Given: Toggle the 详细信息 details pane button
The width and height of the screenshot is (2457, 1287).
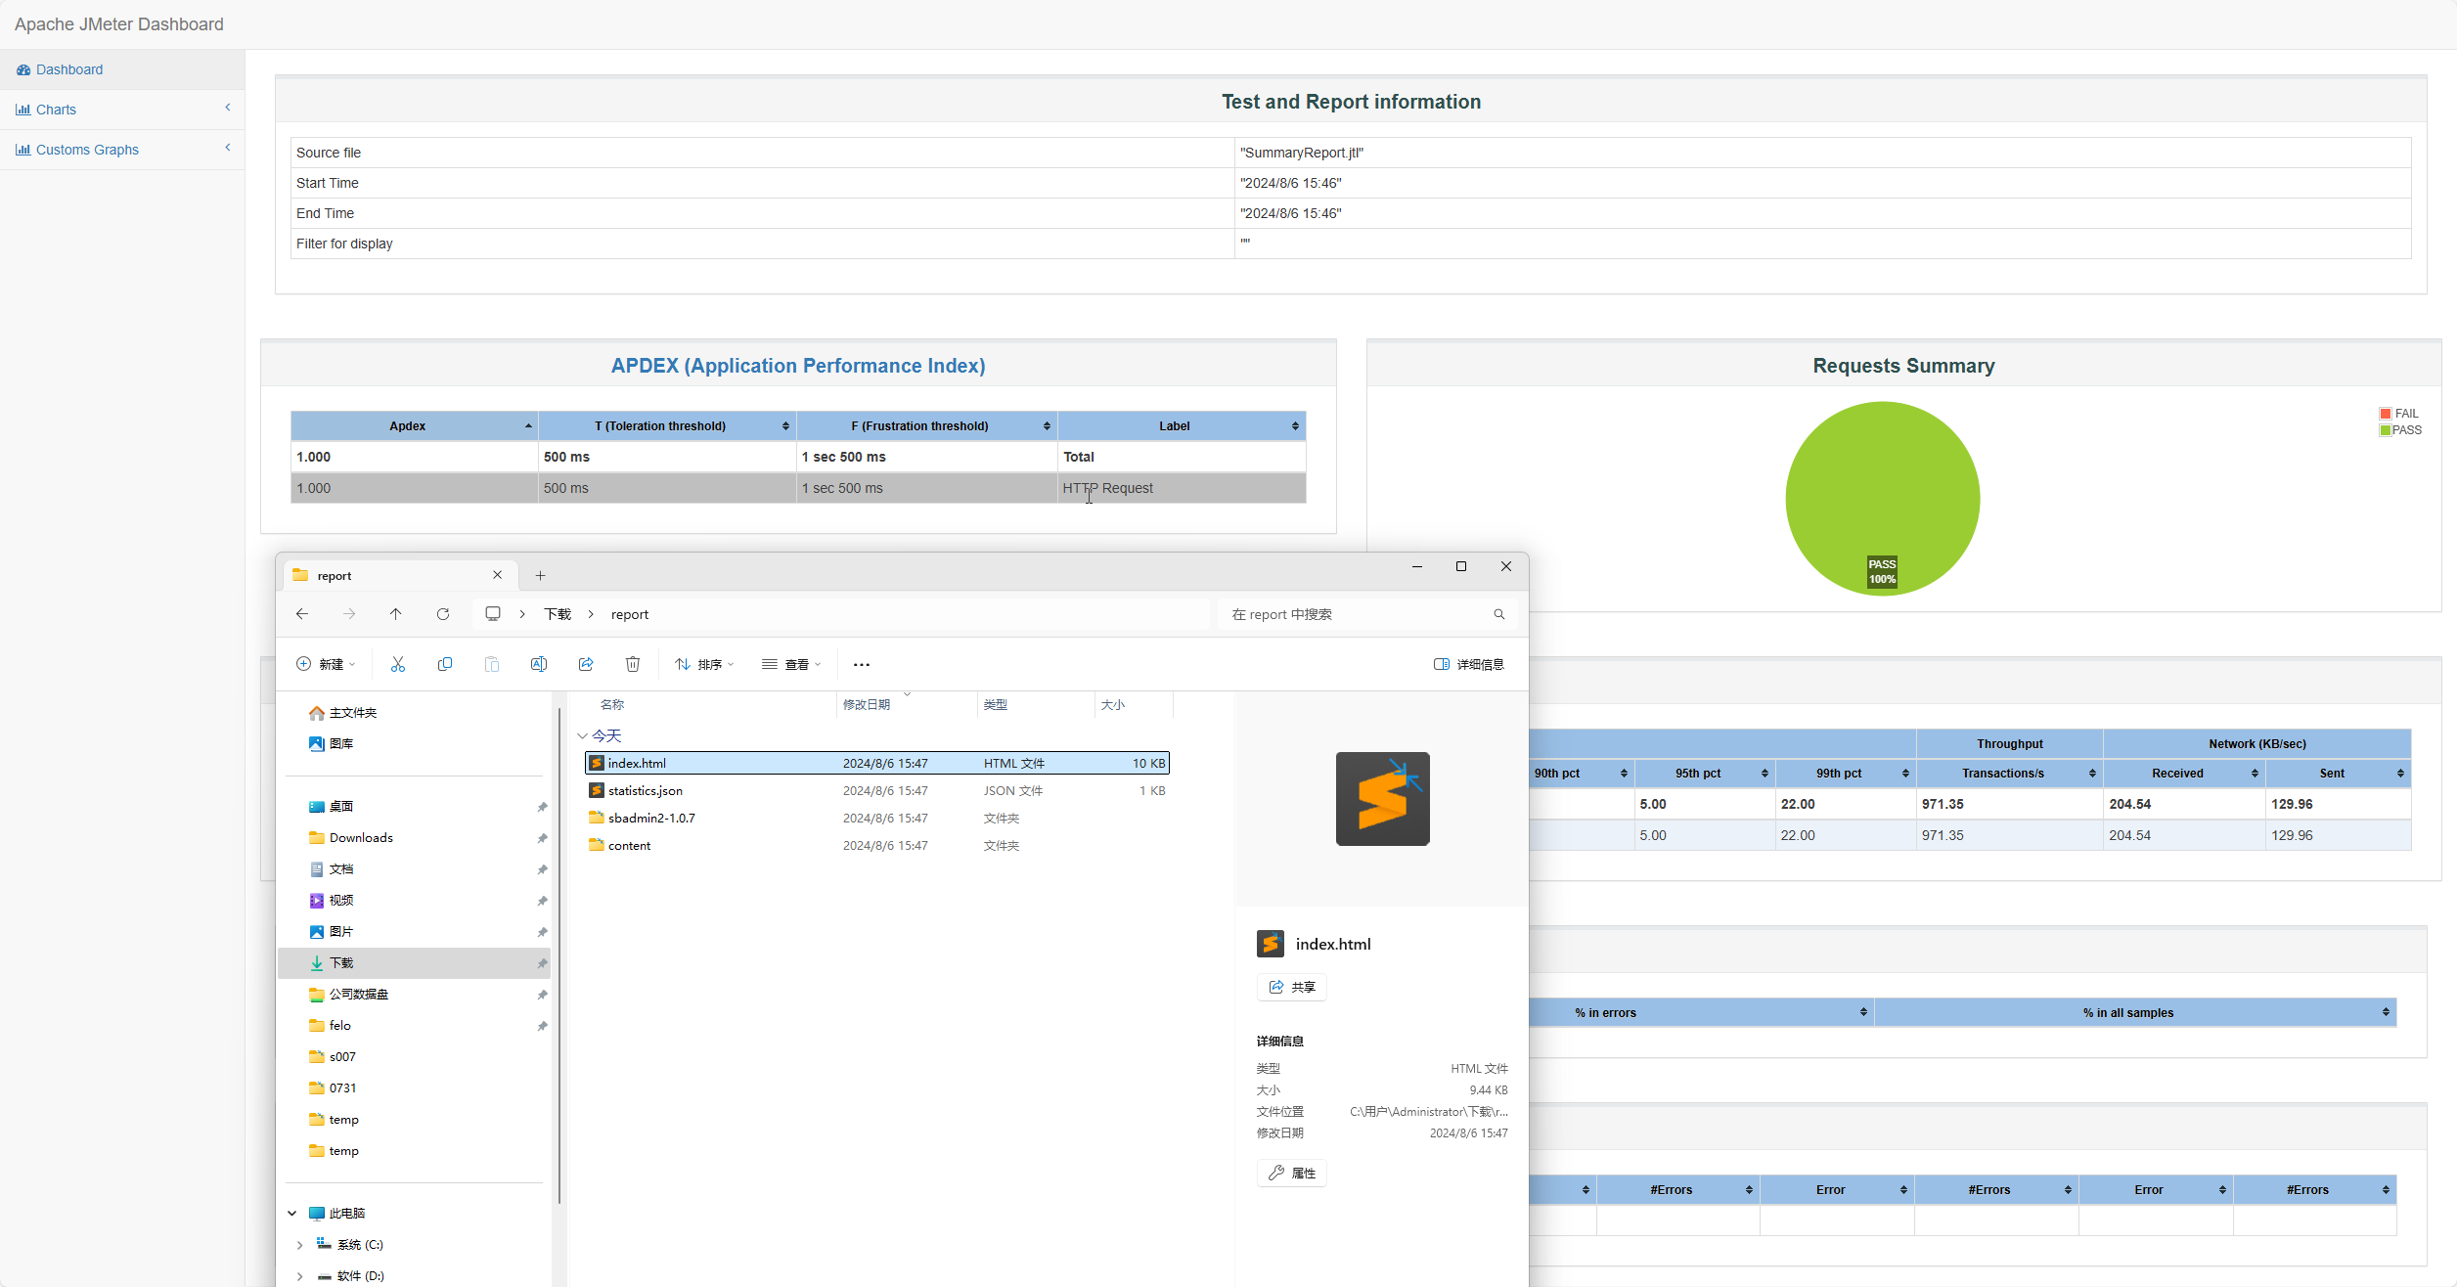Looking at the screenshot, I should (1468, 664).
